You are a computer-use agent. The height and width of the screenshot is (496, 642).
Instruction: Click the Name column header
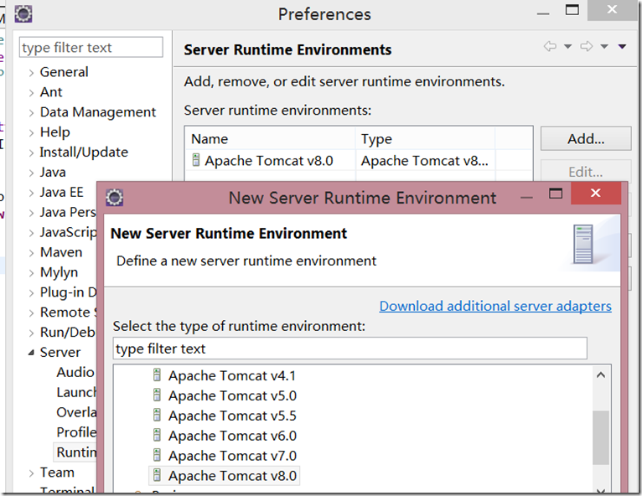click(270, 139)
